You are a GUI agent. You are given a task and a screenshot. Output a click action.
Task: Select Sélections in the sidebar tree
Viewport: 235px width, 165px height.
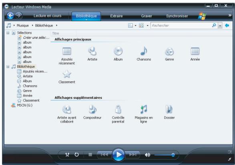pyautogui.click(x=24, y=33)
